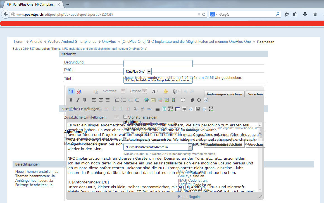
Task: Insert an ordered numbered list
Action: pyautogui.click(x=117, y=100)
